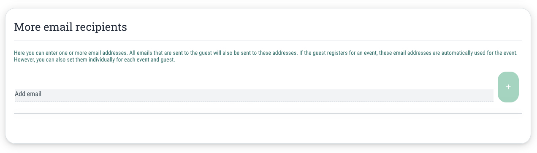Image resolution: width=537 pixels, height=153 pixels.
Task: Add the email using the plus button
Action: tap(508, 87)
